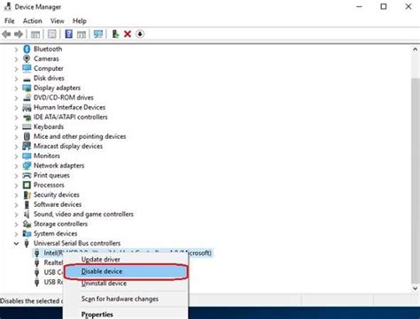
Task: Click the Bluetooth category icon
Action: tap(27, 49)
